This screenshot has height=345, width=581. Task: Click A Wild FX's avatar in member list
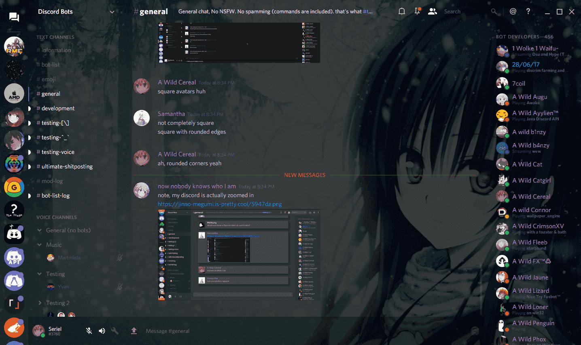[x=502, y=261]
